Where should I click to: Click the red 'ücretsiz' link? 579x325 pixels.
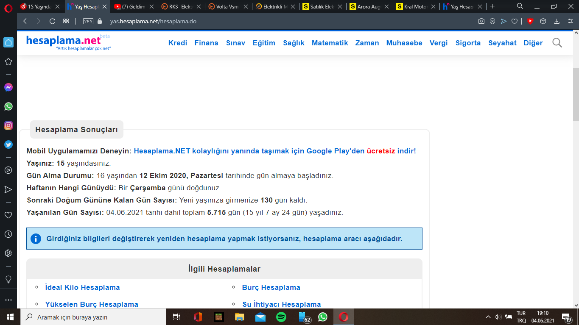[x=381, y=151]
